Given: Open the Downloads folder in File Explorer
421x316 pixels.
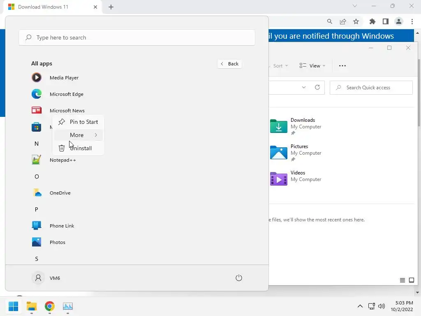Looking at the screenshot, I should click(x=295, y=126).
